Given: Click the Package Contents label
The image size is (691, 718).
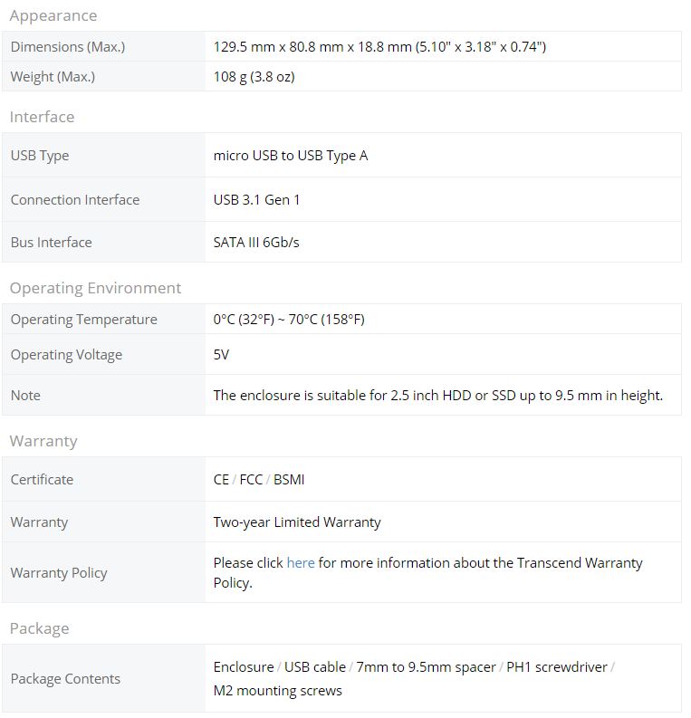Looking at the screenshot, I should click(65, 679).
